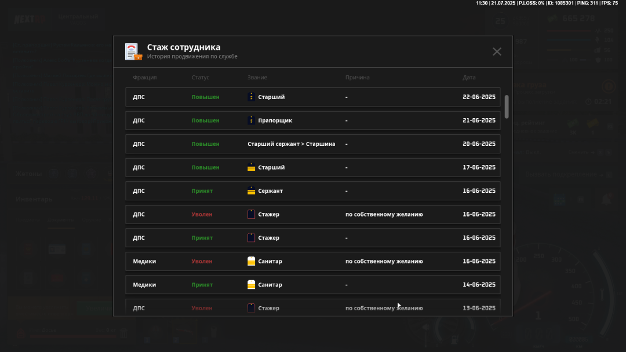The width and height of the screenshot is (626, 352).
Task: Click Медики faction in the 16-06-2025 row
Action: pyautogui.click(x=144, y=261)
